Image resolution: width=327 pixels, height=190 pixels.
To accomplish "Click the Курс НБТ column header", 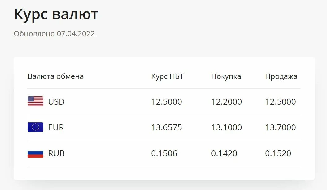I will point(167,76).
